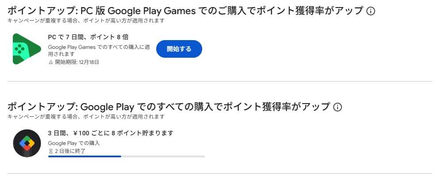438x182 pixels.
Task: Select the PC 版 Google Play Games ポイントアップ heading
Action: 186,11
